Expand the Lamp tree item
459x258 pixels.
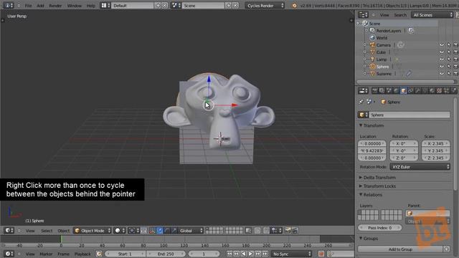click(365, 59)
